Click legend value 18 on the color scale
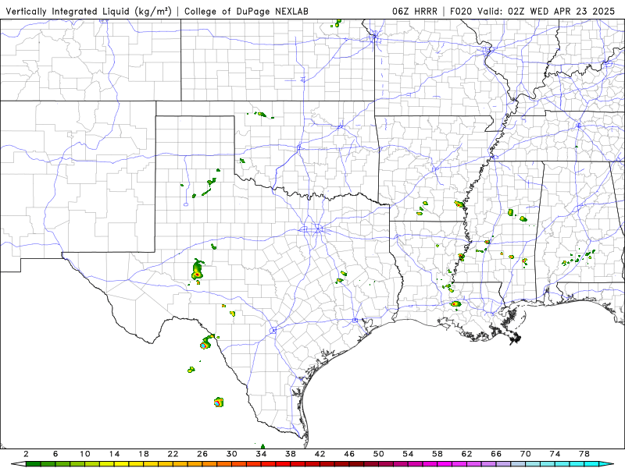Screen dimensions: 625x468 point(144,454)
